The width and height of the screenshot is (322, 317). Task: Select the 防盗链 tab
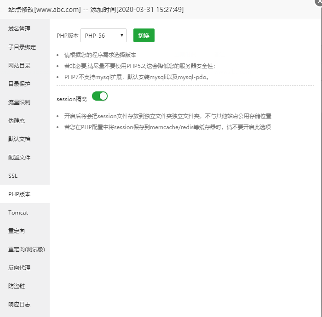click(25, 286)
